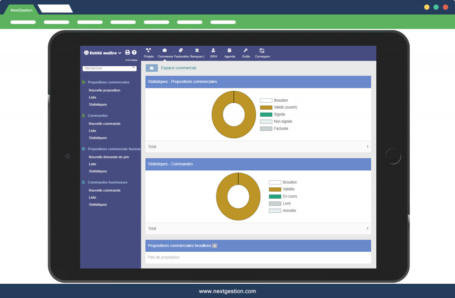Select Nouvelle commande under Commandes fournisseurs

pos(104,190)
